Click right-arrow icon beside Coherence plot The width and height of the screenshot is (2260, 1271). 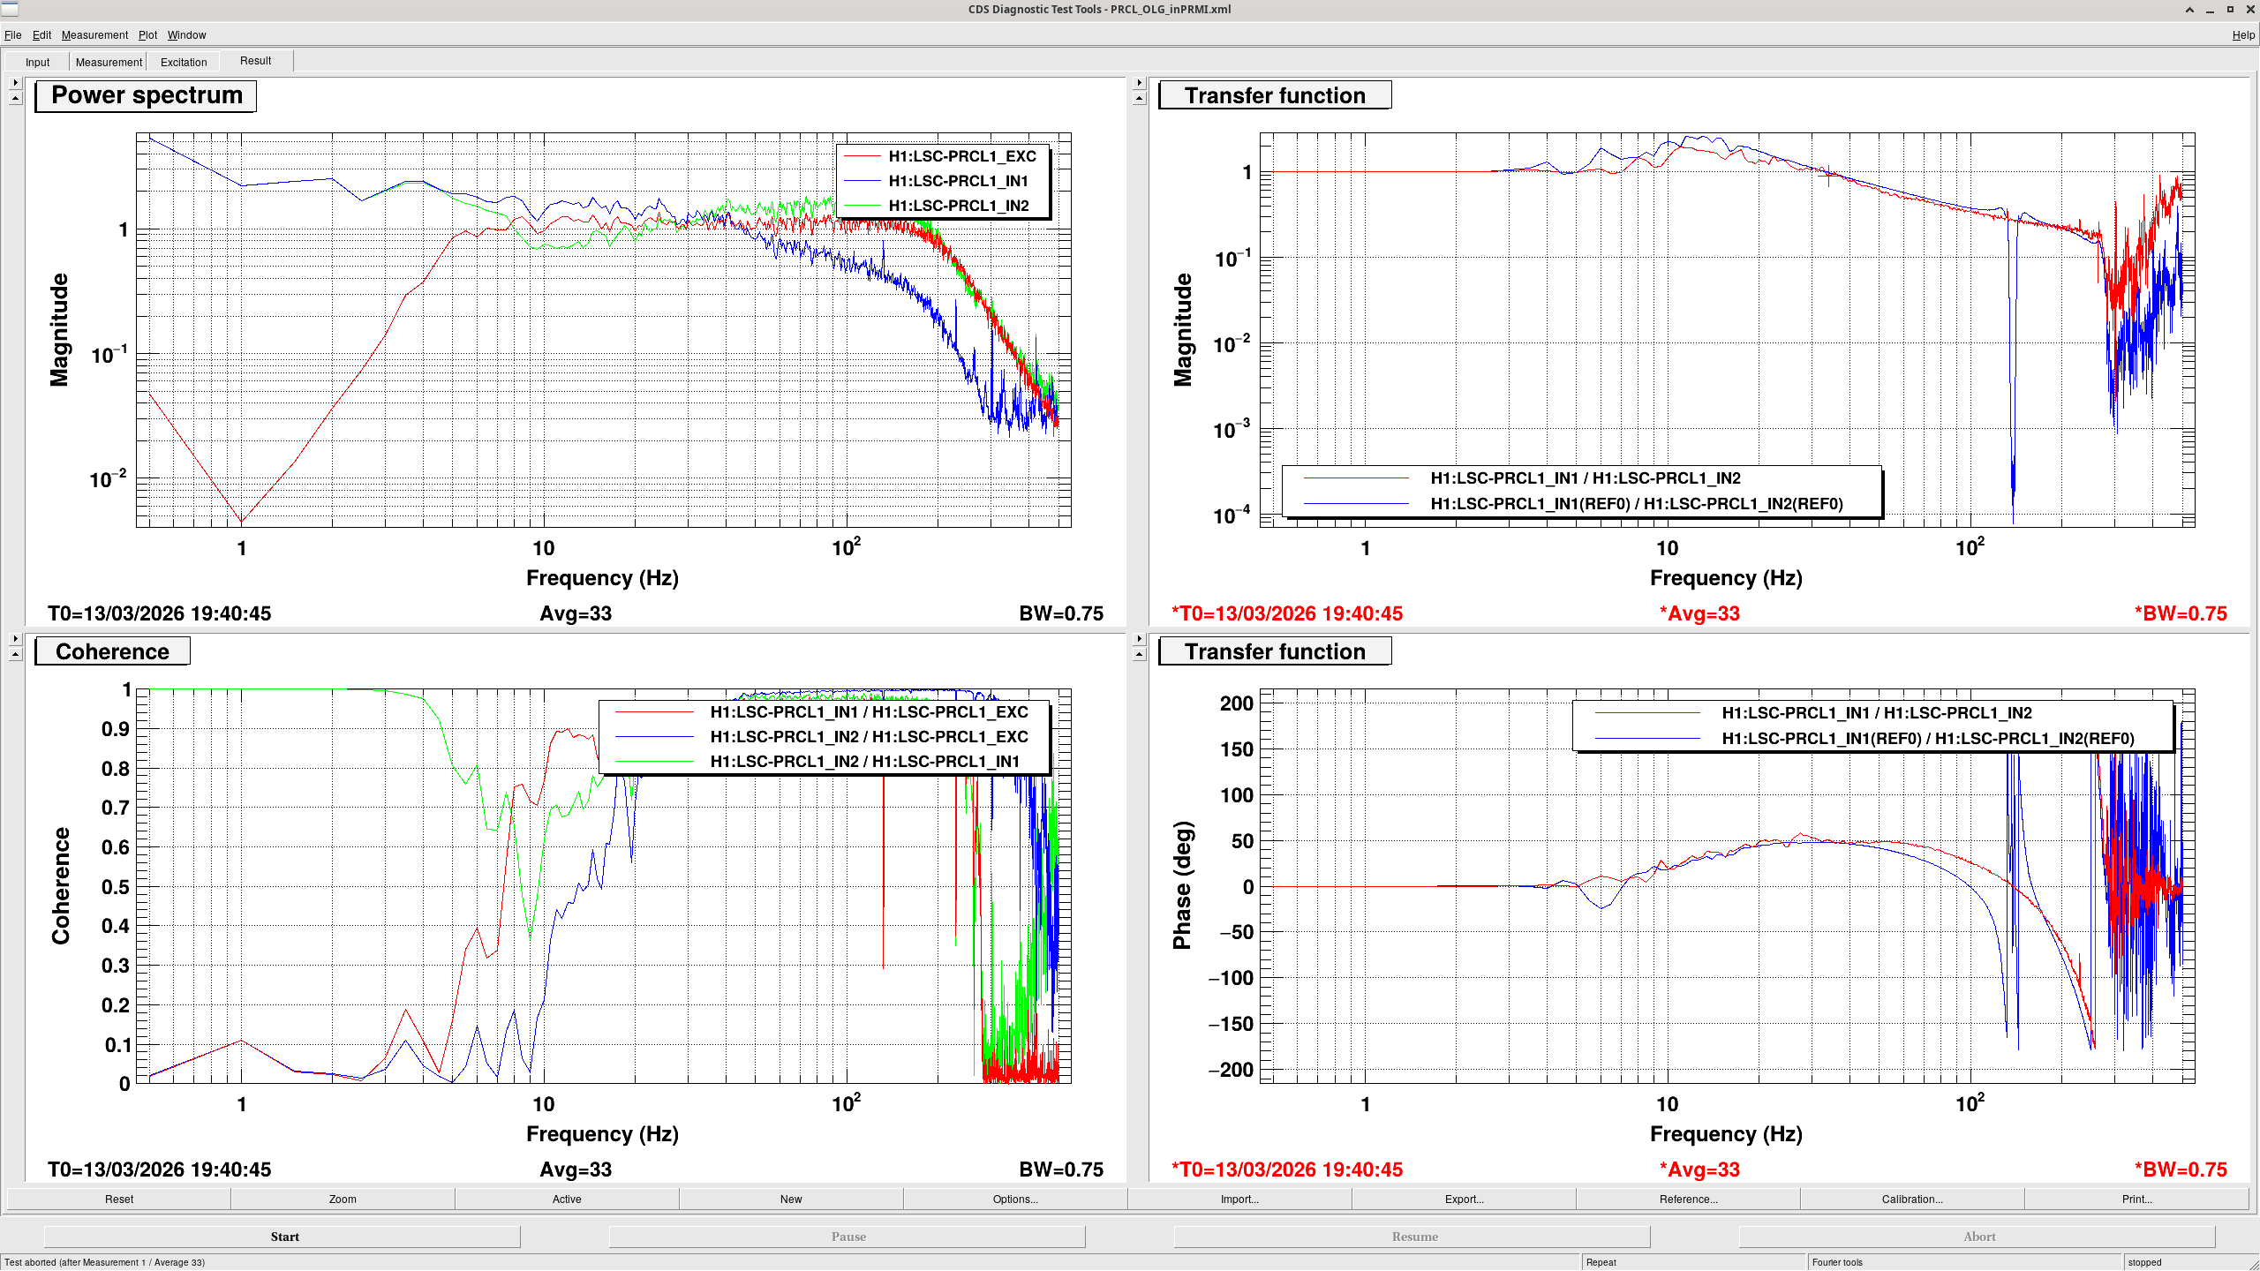point(15,638)
